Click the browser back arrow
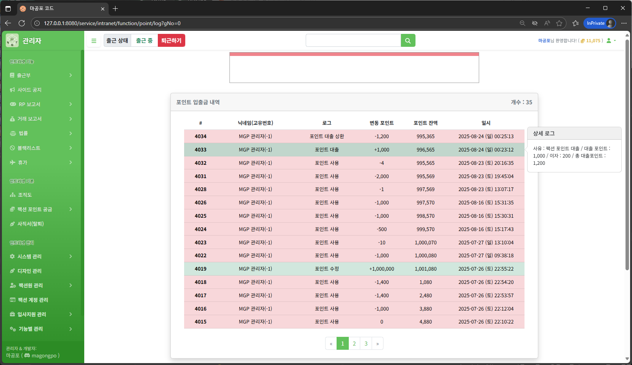 [8, 23]
